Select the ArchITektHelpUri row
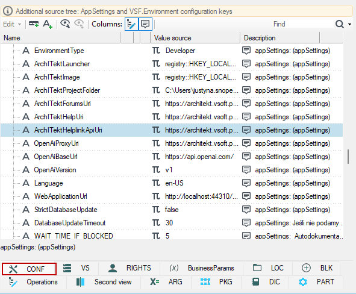Viewport: 356px width, 294px height. click(x=172, y=117)
